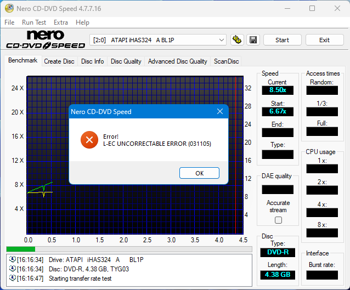Open the Extra menu
The image size is (350, 290).
pyautogui.click(x=61, y=22)
